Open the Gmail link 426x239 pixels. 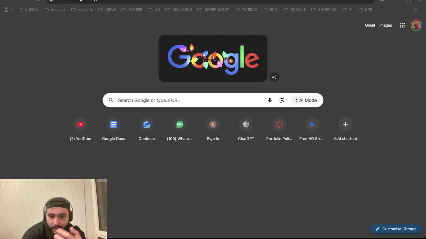(370, 25)
